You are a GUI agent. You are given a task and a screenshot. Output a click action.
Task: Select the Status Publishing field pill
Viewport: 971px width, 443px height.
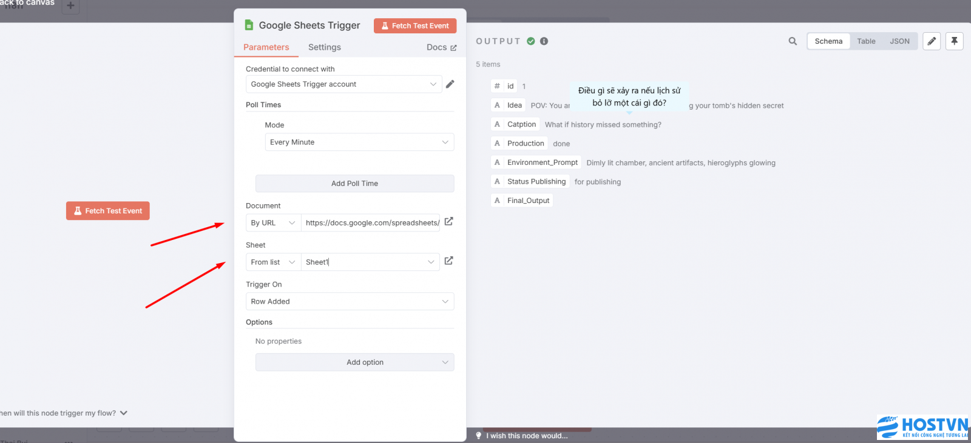(x=530, y=182)
